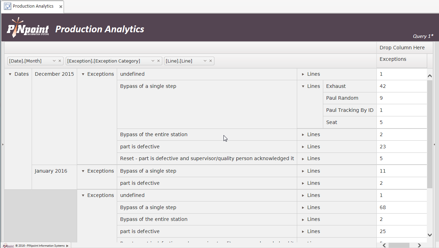Select the Query 1* label

[423, 36]
